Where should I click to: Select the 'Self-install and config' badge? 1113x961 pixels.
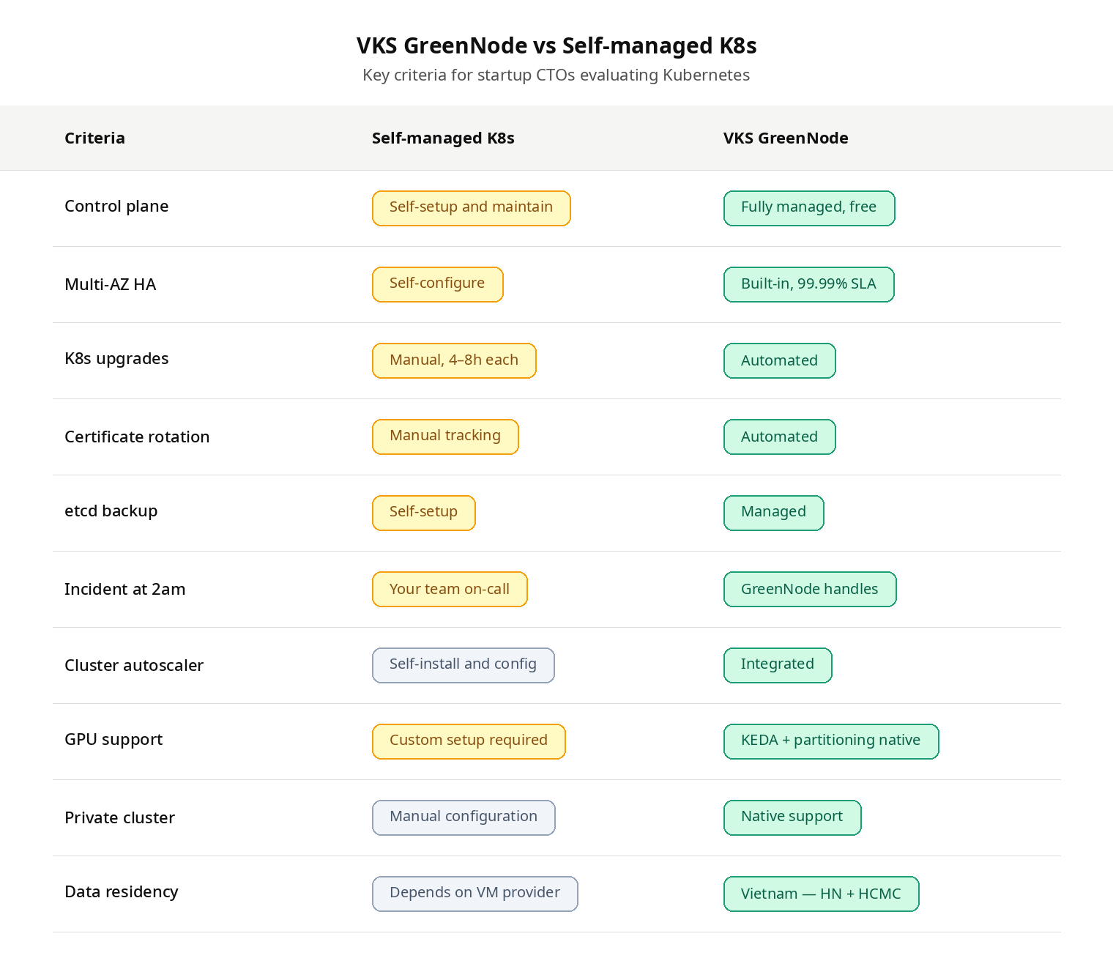pos(464,665)
